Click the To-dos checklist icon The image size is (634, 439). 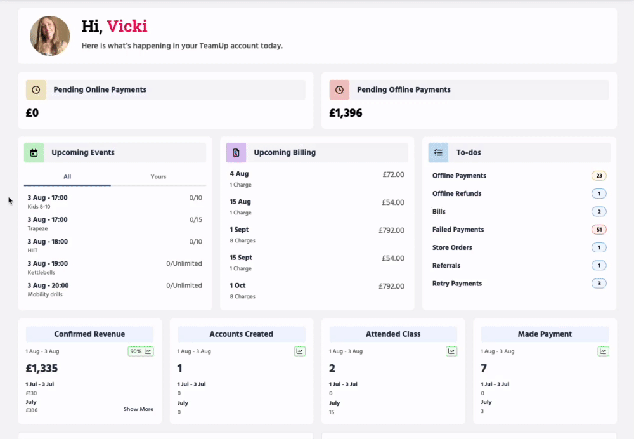[438, 153]
